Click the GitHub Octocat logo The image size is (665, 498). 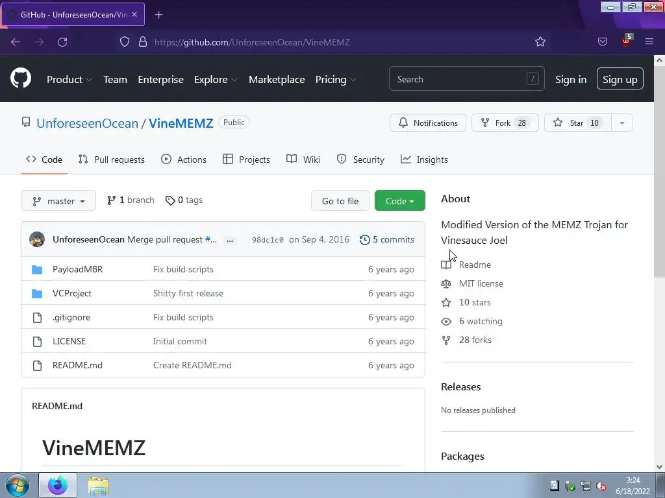click(x=21, y=78)
